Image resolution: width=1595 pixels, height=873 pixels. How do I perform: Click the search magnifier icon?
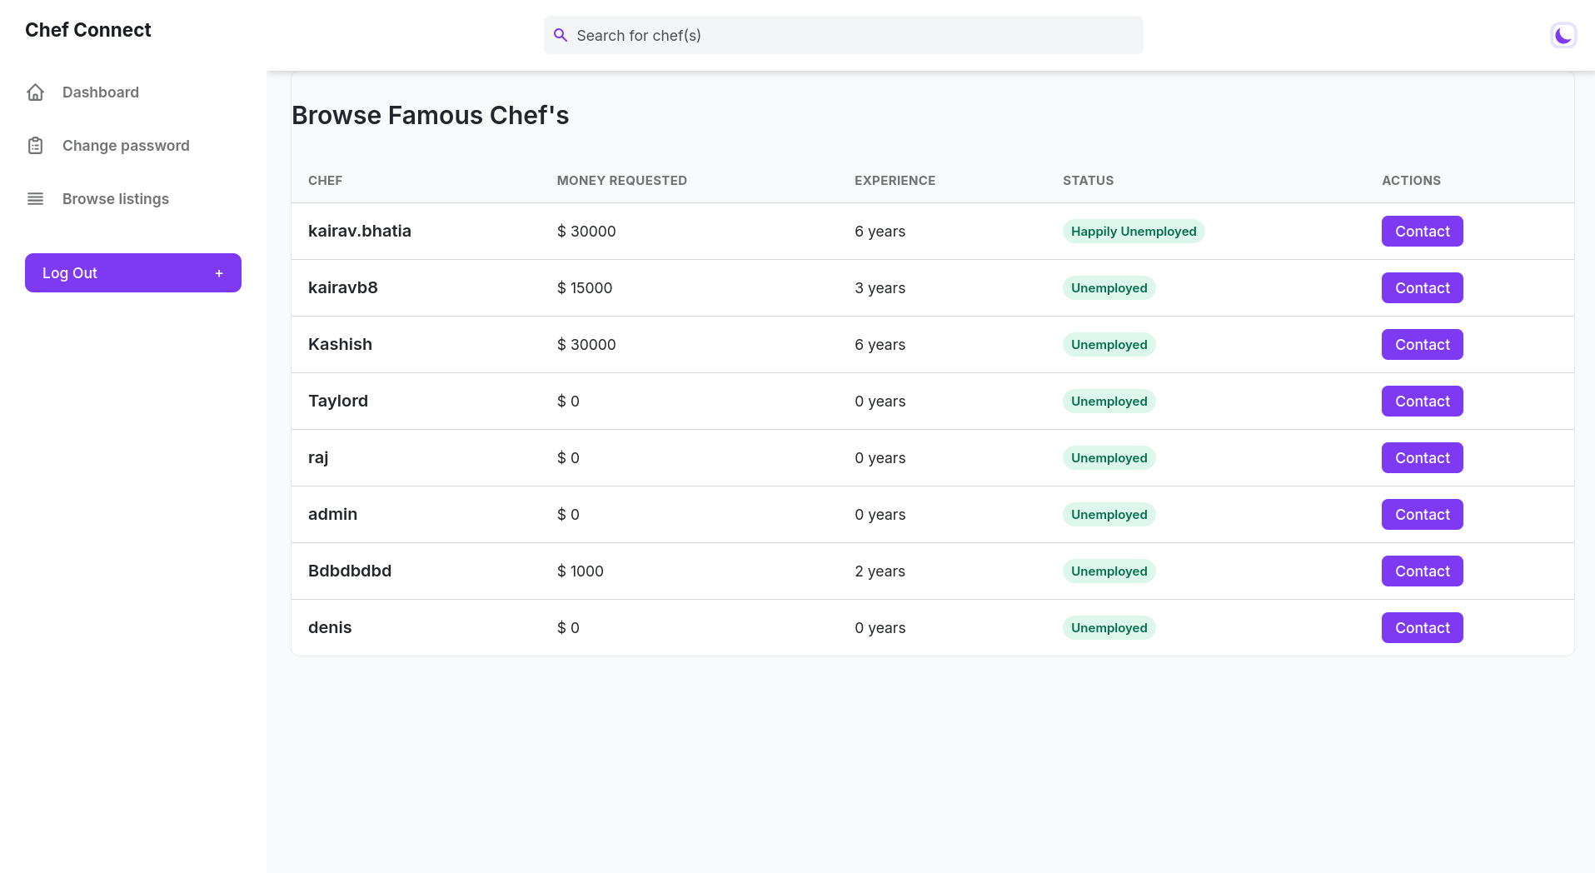pos(561,35)
